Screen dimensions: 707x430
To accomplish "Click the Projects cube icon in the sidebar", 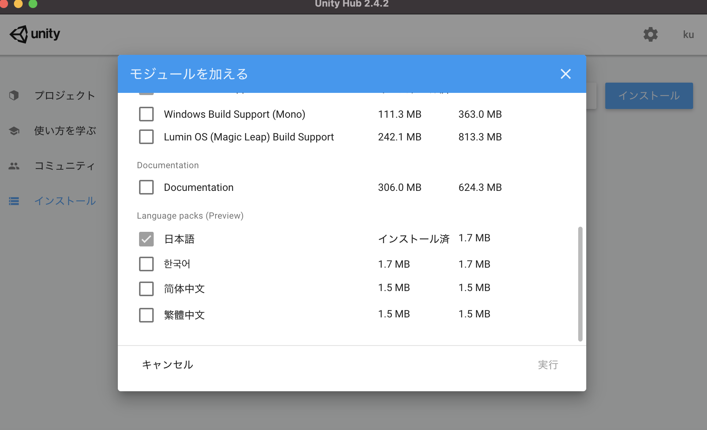I will coord(14,95).
